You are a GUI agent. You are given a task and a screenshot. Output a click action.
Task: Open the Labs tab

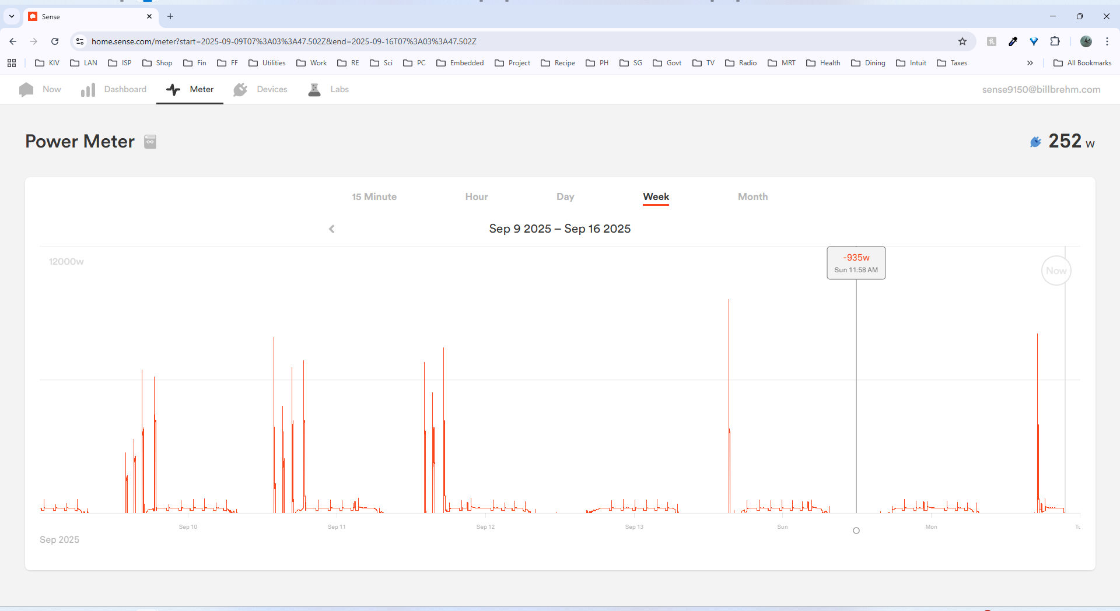[328, 89]
